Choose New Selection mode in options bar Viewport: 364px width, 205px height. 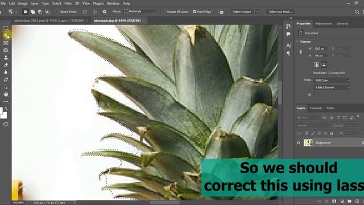point(25,11)
